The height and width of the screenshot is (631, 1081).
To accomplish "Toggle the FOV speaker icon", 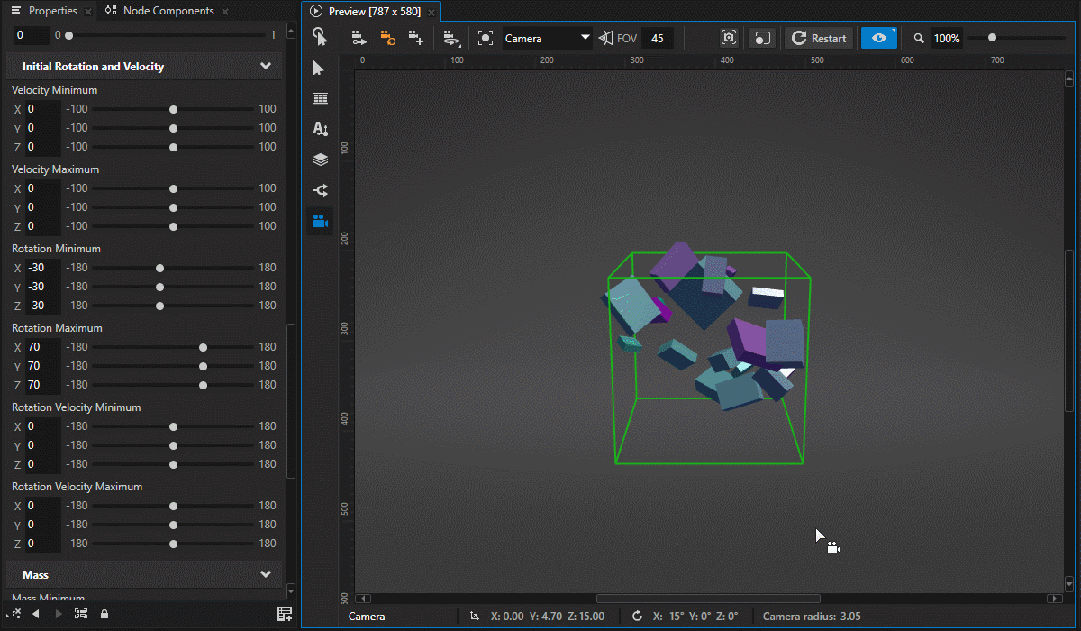I will click(606, 38).
